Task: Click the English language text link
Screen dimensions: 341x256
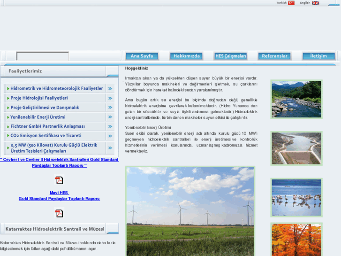Action: coord(305,3)
